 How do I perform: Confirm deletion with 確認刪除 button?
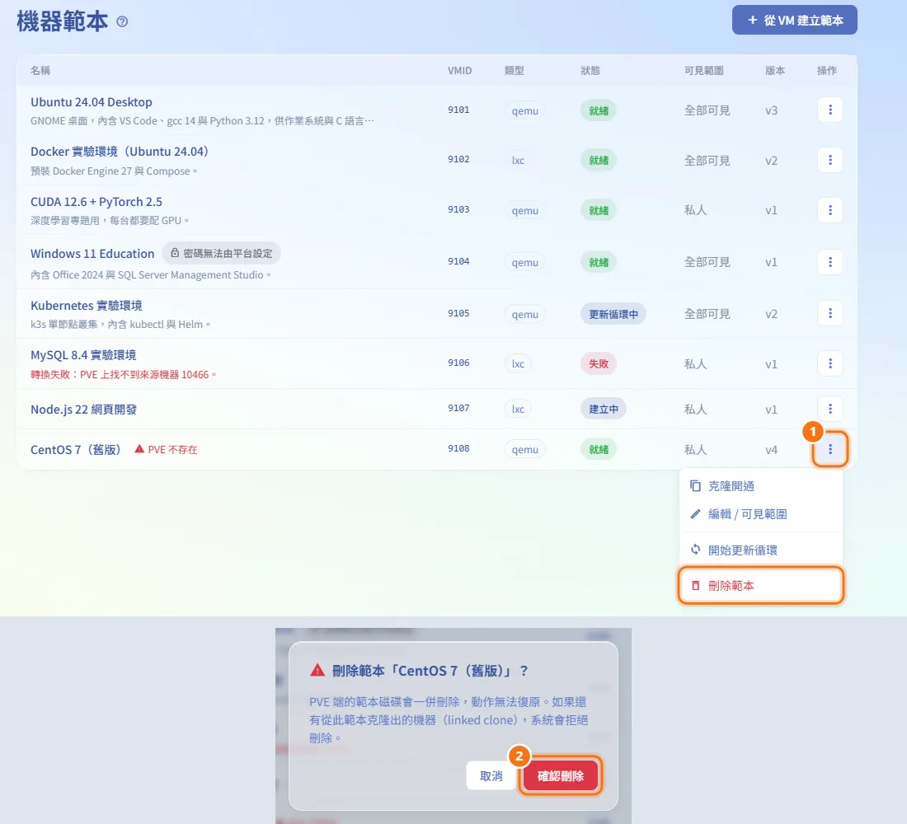(561, 776)
